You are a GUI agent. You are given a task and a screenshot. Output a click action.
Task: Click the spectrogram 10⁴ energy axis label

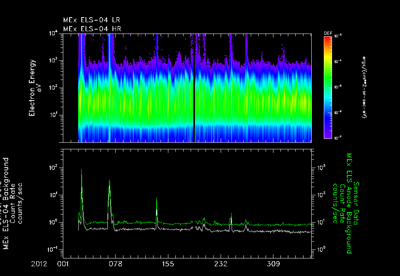tap(53, 34)
